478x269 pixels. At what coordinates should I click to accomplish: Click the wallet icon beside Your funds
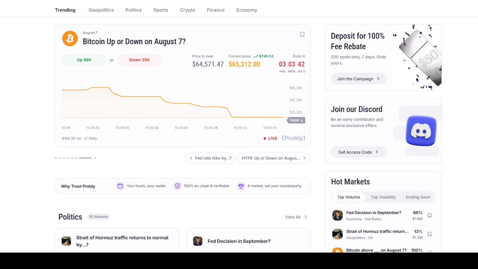coord(120,186)
